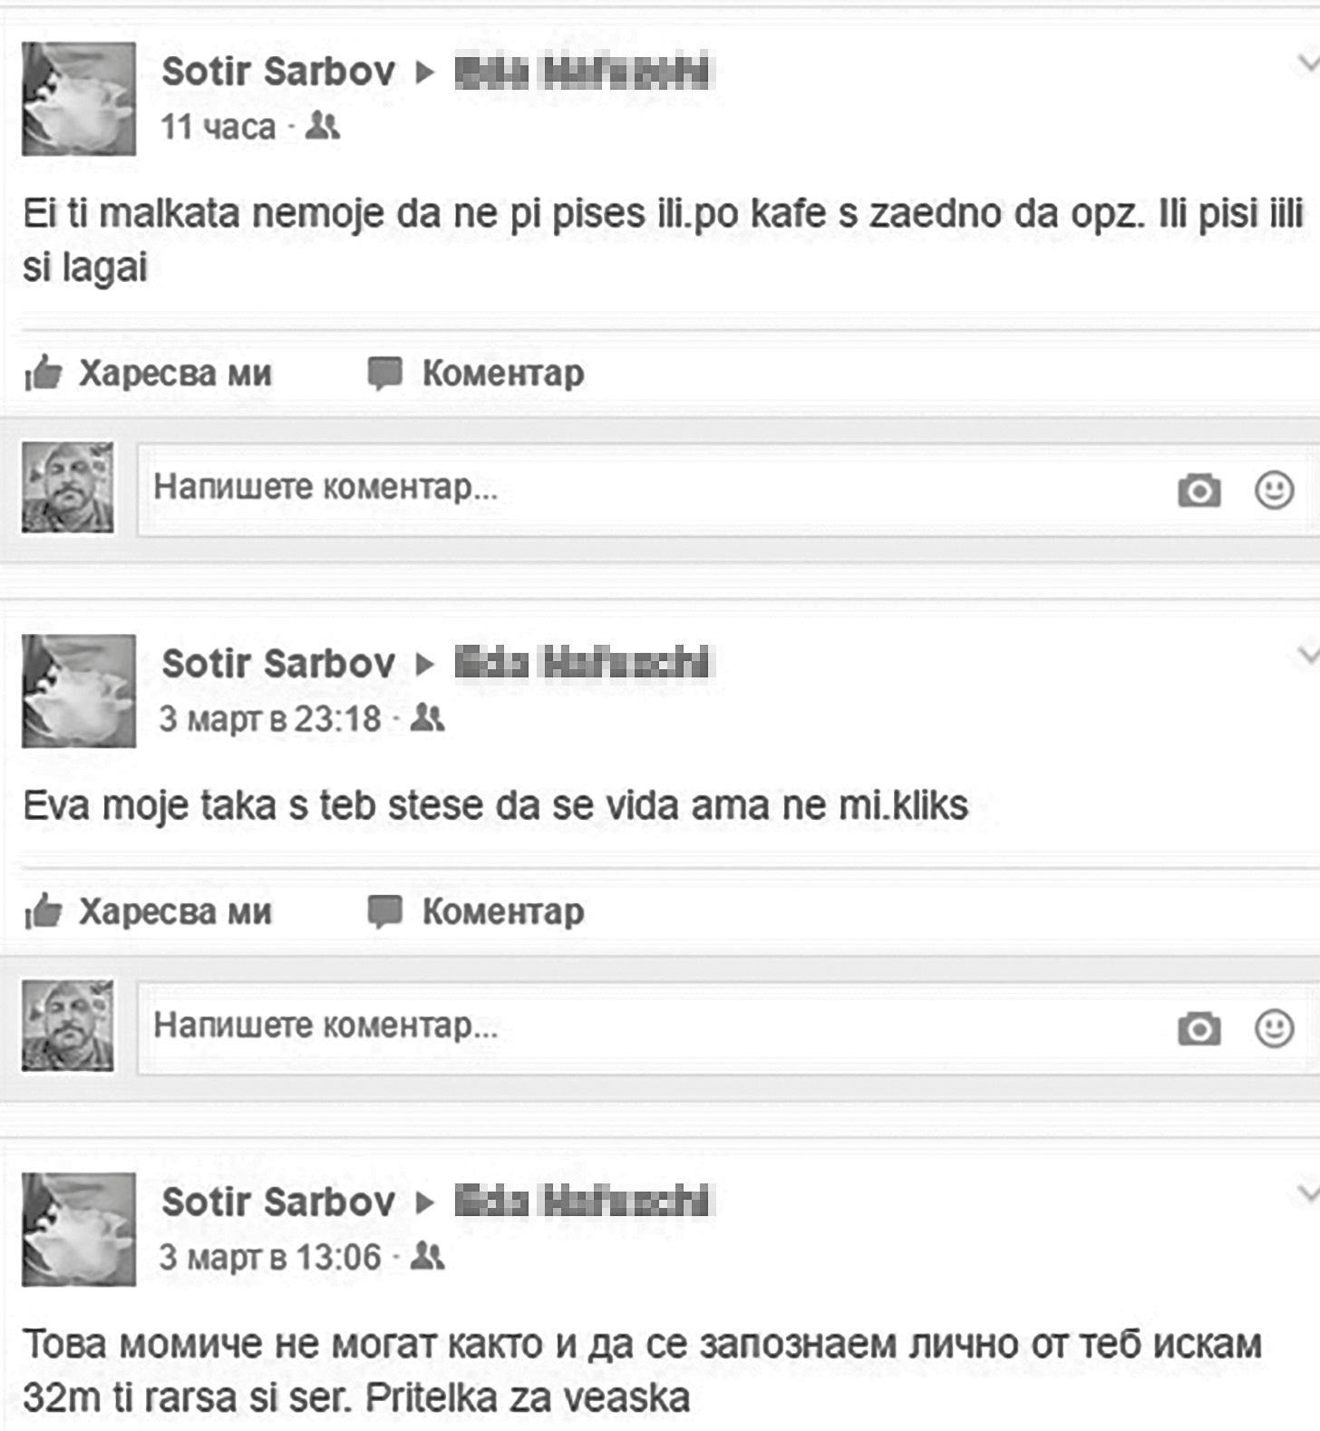The height and width of the screenshot is (1431, 1320).
Task: Like the second post with Харесва ми
Action: 148,911
